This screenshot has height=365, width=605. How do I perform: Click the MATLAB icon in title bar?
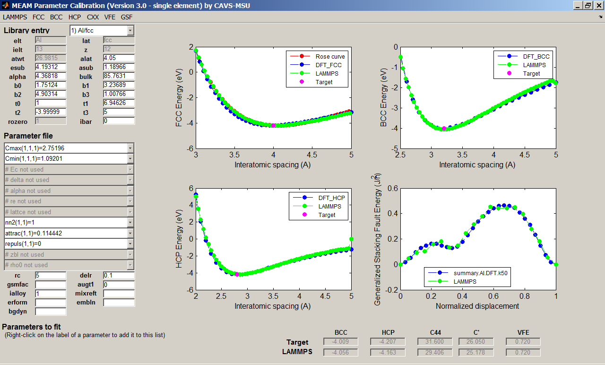(5, 5)
